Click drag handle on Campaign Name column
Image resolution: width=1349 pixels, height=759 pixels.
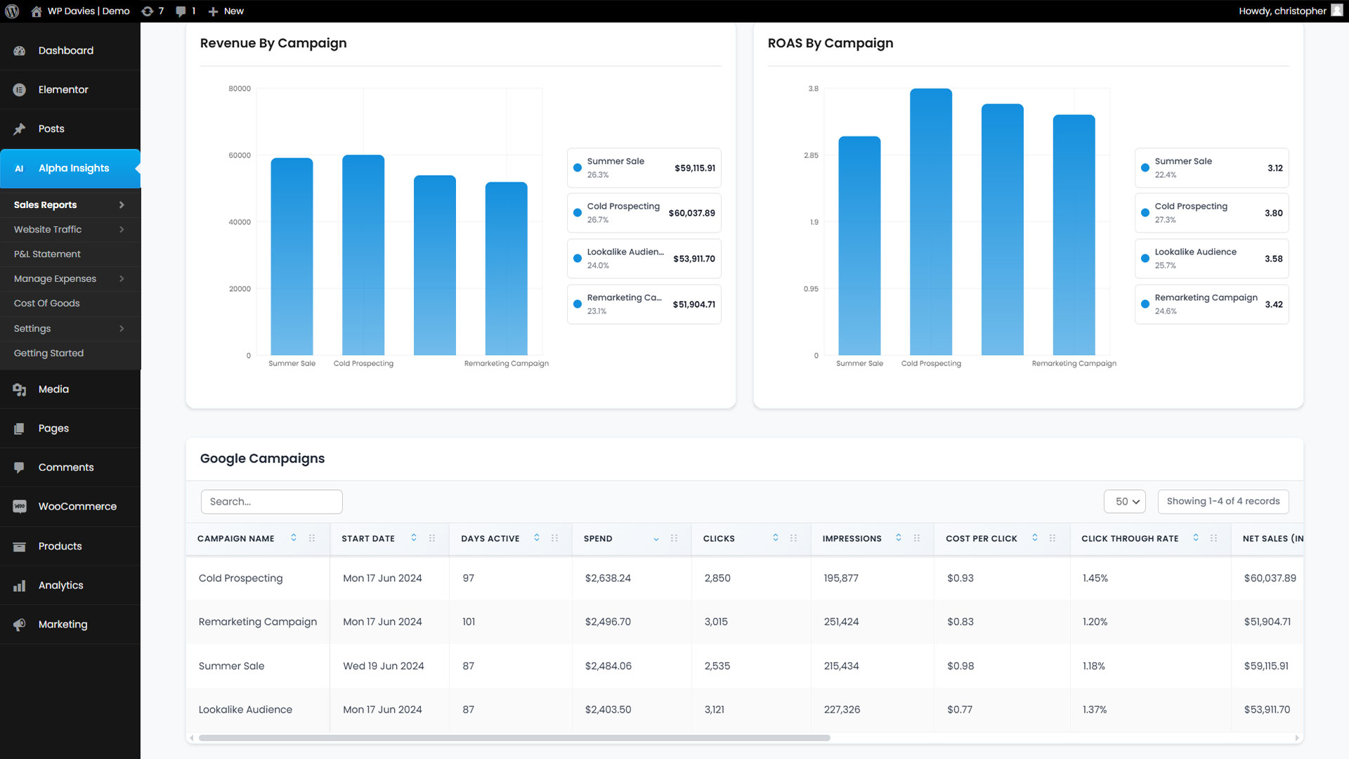[312, 538]
